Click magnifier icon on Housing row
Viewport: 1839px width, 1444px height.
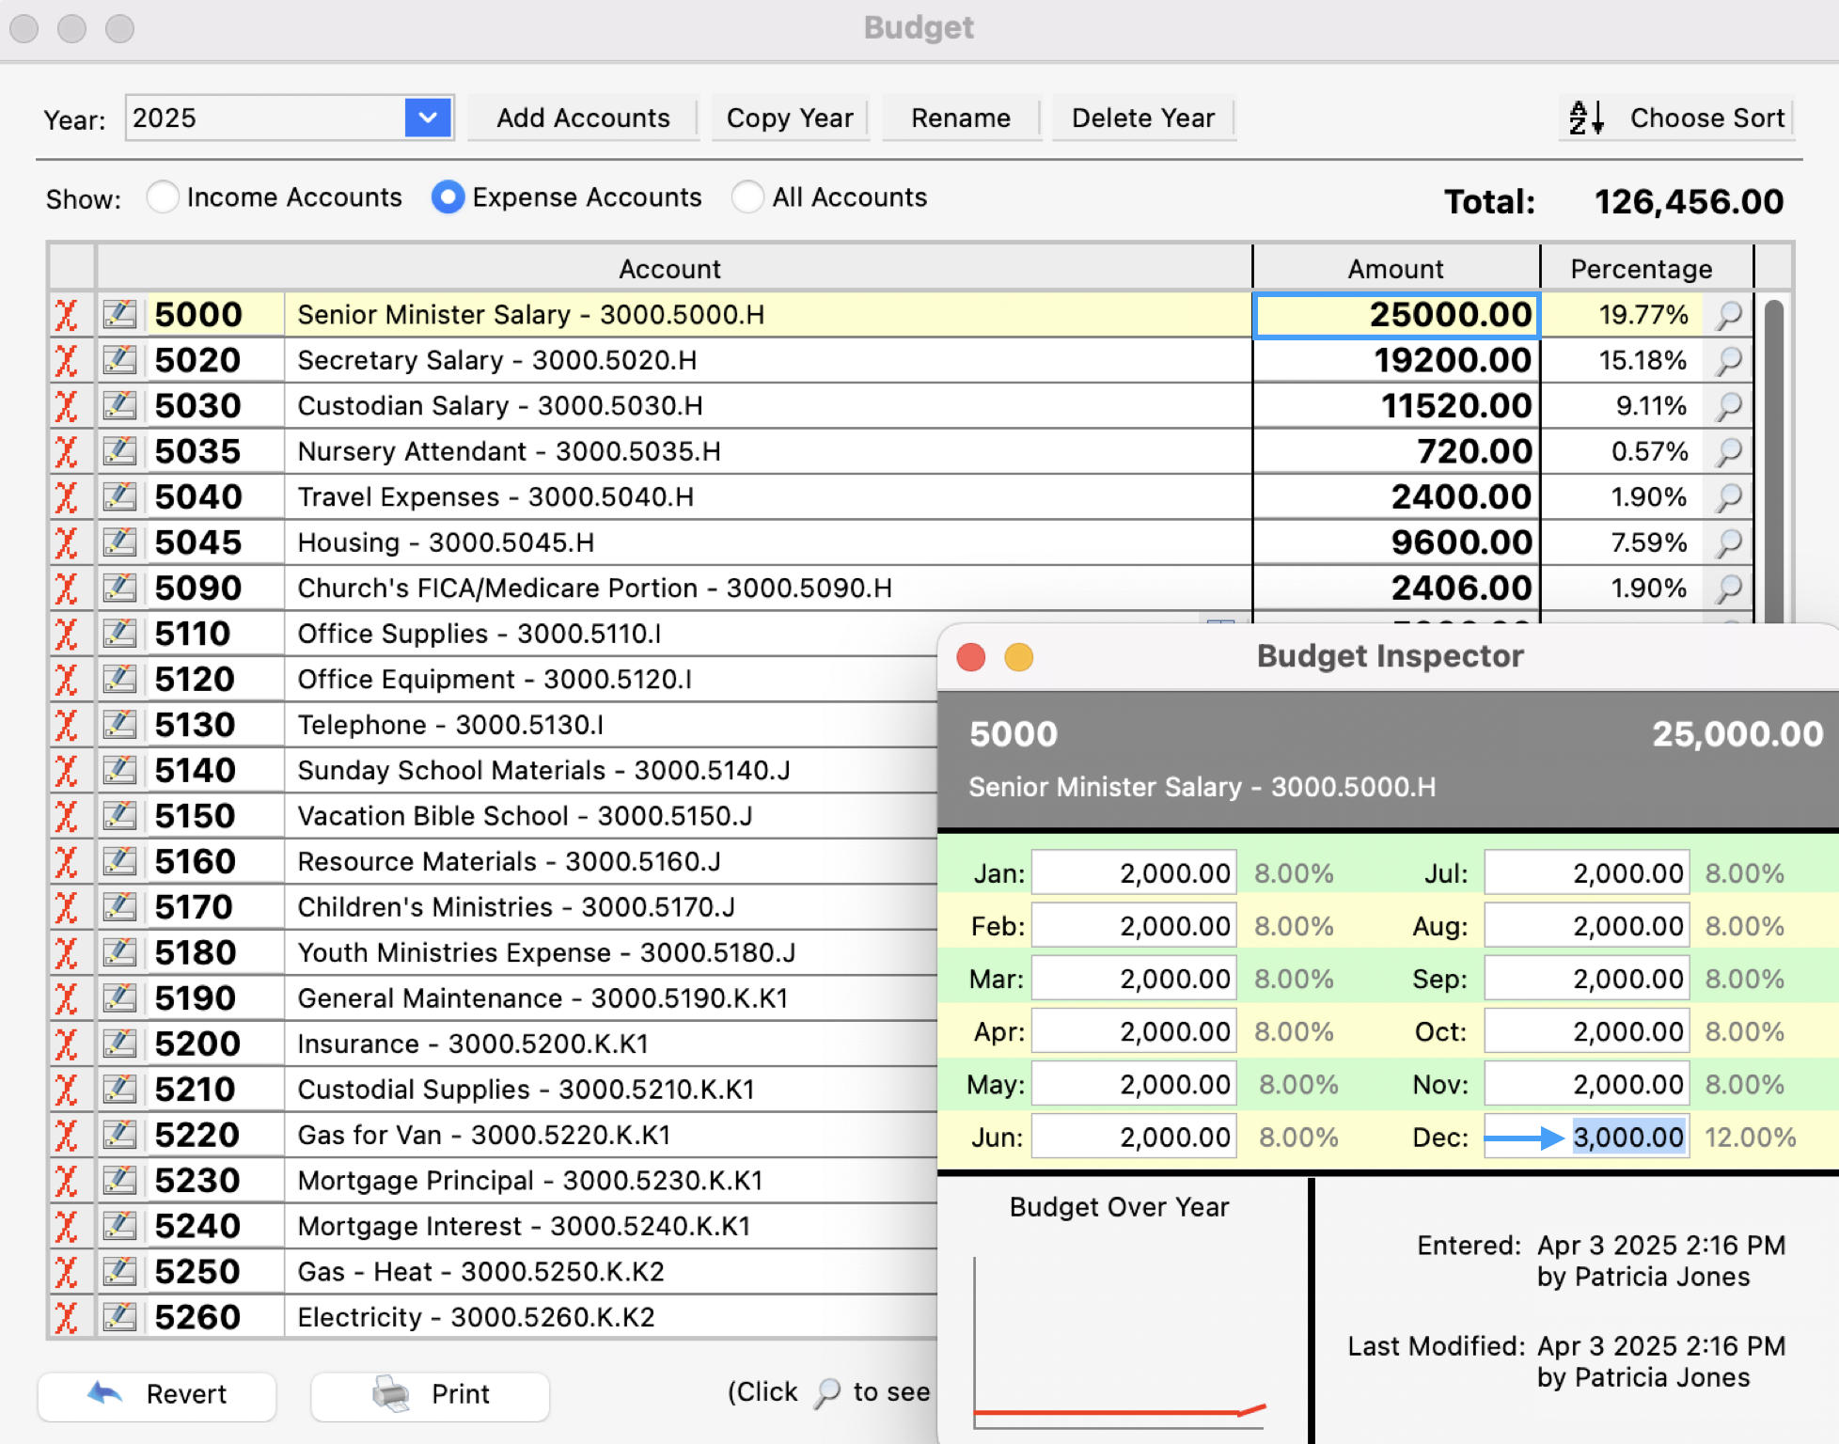click(x=1728, y=542)
